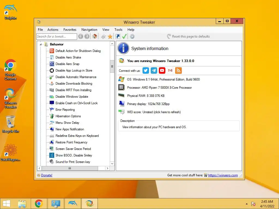Open favorites with the gold star icon
279x209 pixels.
click(x=110, y=36)
